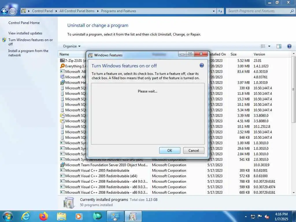Screen dimensions: 296x222
Task: Click Install a program from the network
Action: pos(28,53)
